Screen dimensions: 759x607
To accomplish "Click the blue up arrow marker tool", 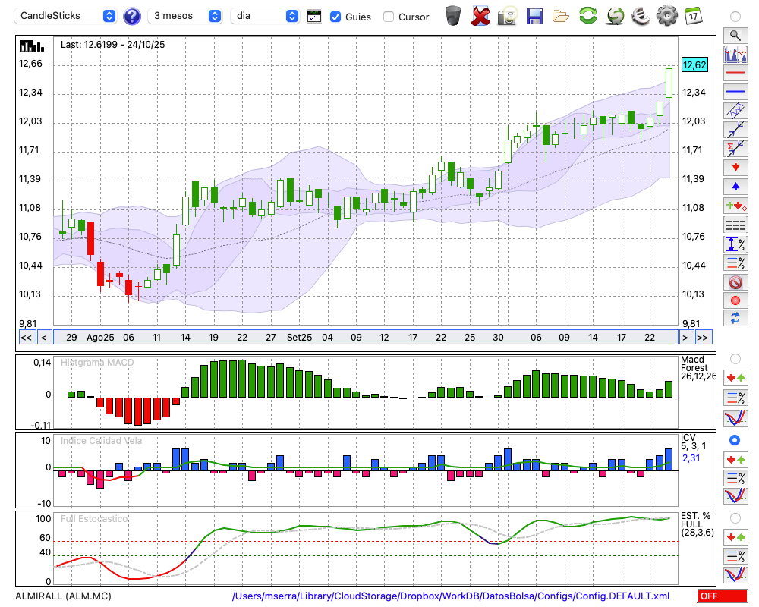I will (x=735, y=187).
